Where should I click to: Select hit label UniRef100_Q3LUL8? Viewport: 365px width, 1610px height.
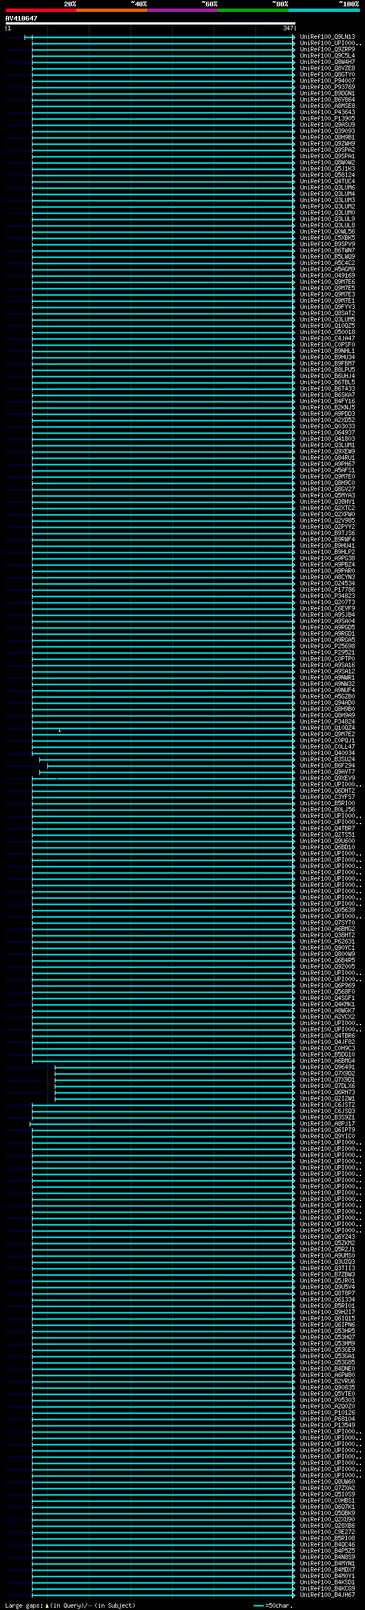pyautogui.click(x=327, y=226)
